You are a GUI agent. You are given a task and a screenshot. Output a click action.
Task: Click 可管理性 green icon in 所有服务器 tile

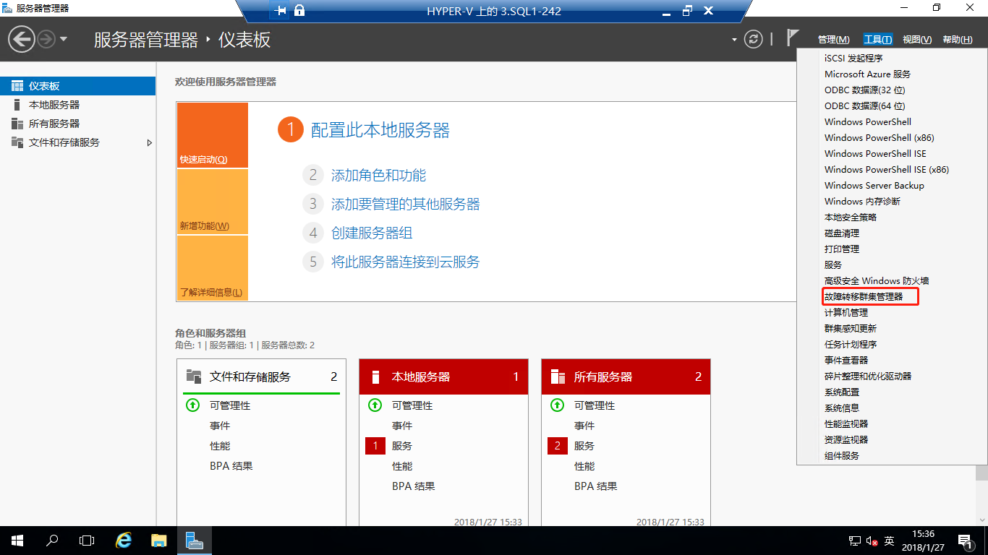coord(557,405)
